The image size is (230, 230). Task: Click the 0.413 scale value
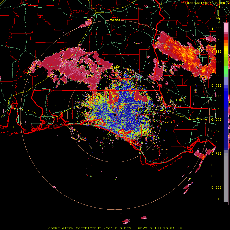tap(216, 154)
